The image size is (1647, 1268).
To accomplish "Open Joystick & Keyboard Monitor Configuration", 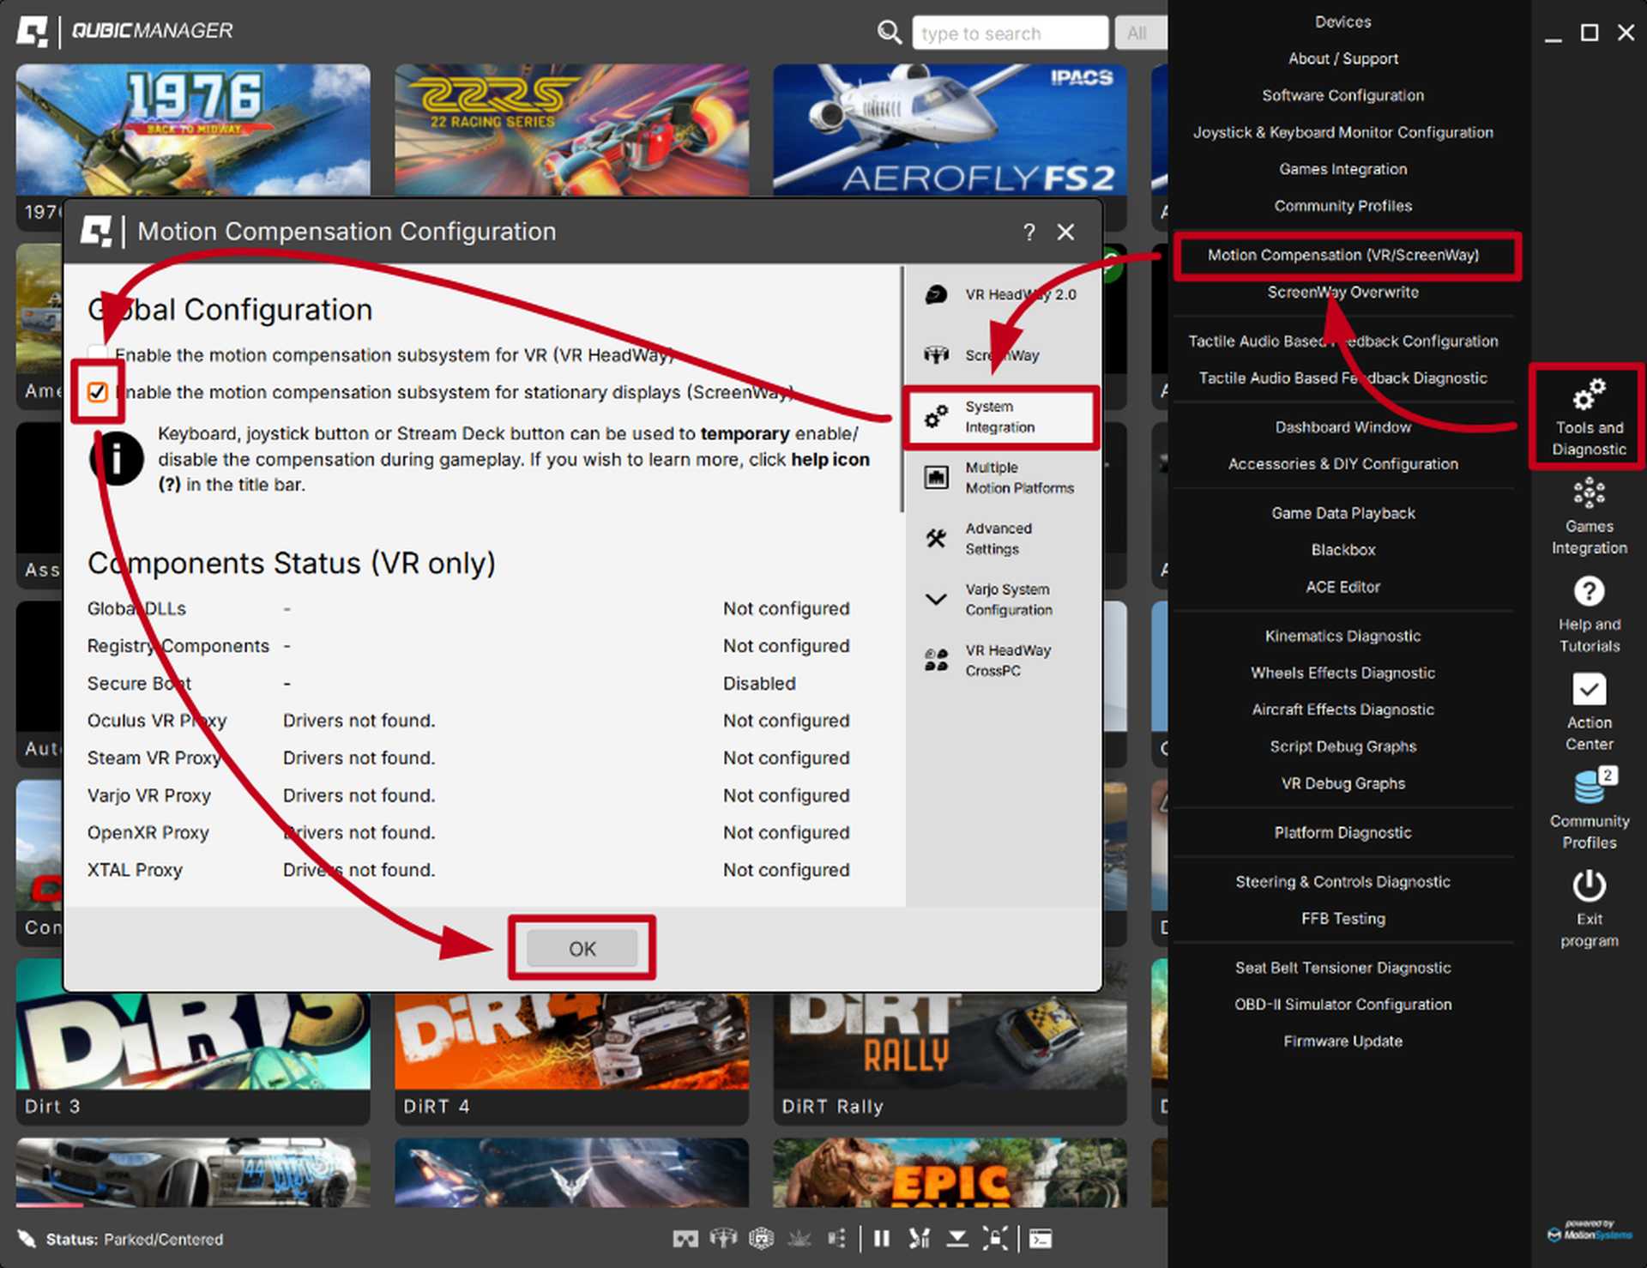I will pos(1342,133).
